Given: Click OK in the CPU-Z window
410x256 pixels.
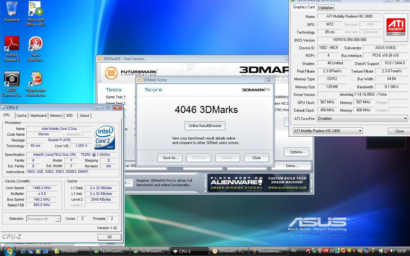Looking at the screenshot, I should (110, 237).
